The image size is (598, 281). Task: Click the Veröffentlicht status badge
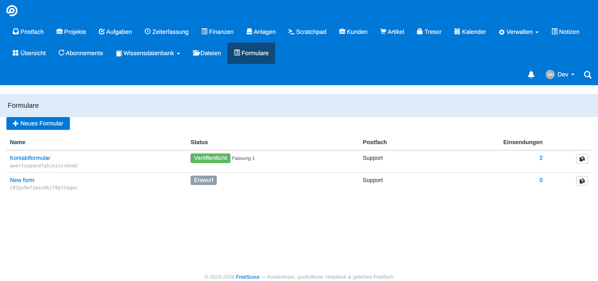click(x=210, y=158)
